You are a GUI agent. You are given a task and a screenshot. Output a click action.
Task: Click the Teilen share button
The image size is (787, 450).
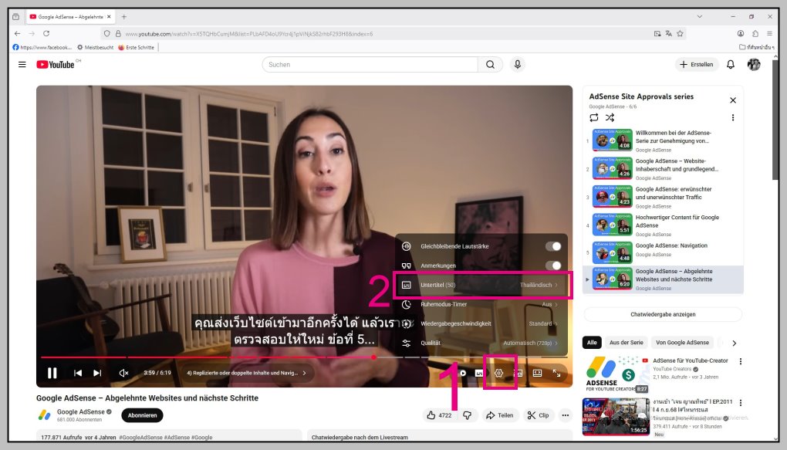pos(499,415)
